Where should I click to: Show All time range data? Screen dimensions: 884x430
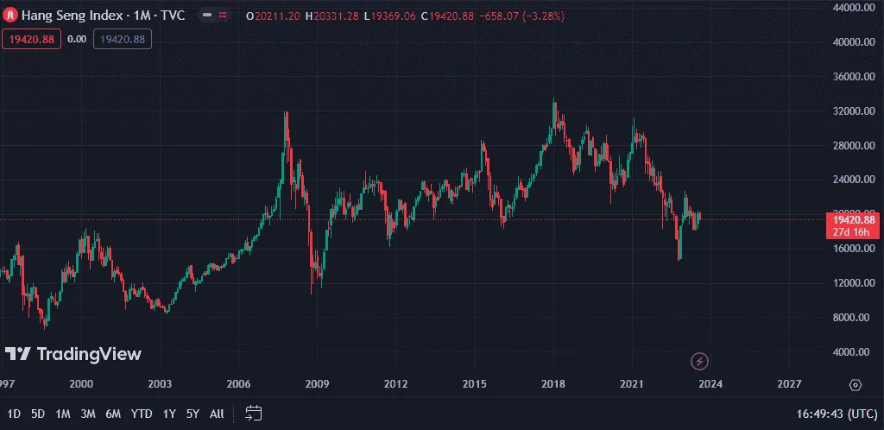(x=217, y=414)
